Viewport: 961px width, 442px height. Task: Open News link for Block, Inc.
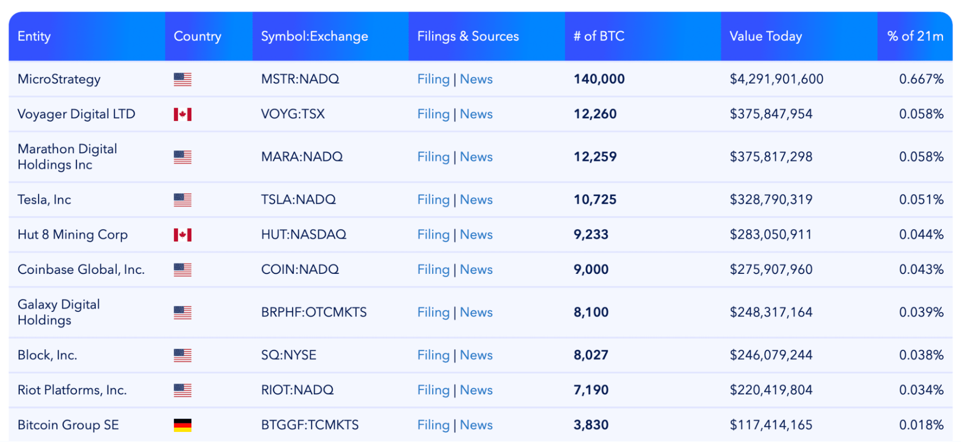pyautogui.click(x=476, y=355)
